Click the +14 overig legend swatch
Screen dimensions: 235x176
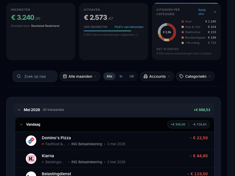click(x=183, y=43)
